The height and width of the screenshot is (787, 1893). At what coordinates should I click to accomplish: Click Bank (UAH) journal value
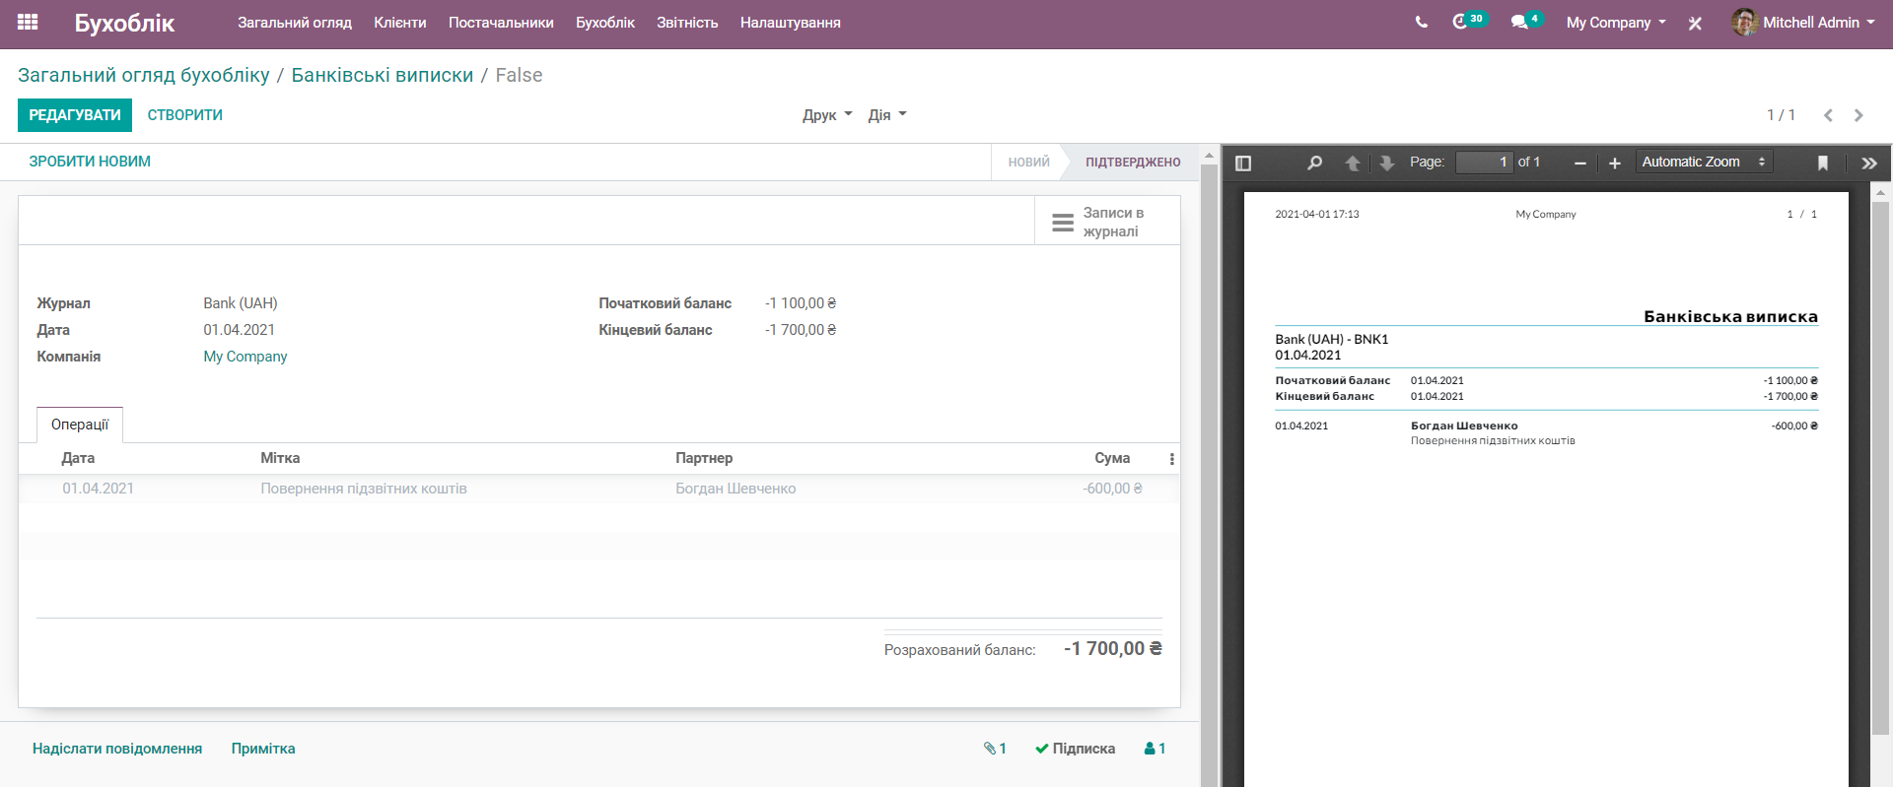coord(241,303)
